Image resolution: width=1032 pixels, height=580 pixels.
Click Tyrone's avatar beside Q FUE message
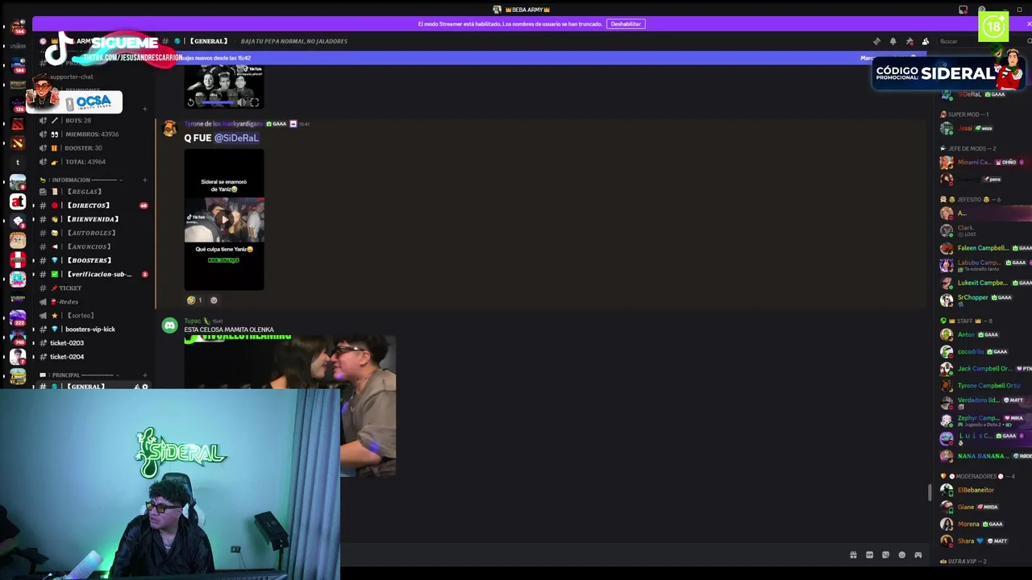click(x=169, y=129)
